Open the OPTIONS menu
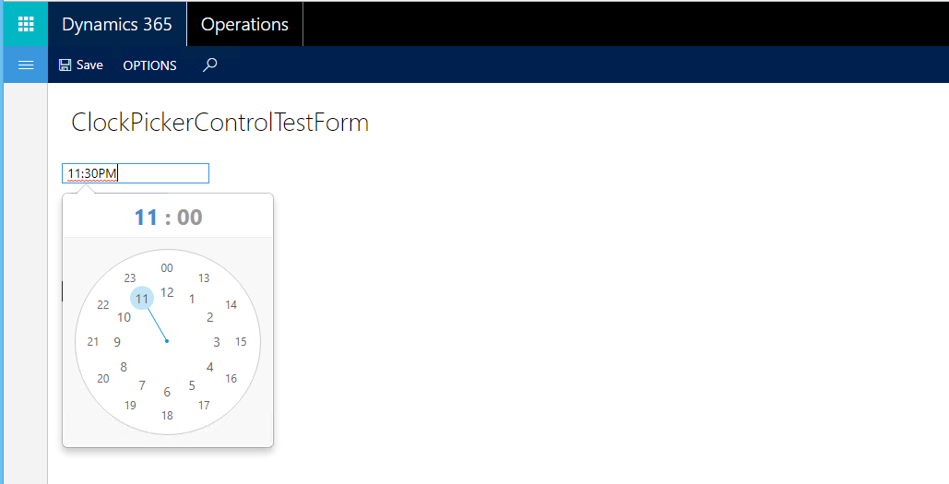The image size is (949, 484). 149,65
